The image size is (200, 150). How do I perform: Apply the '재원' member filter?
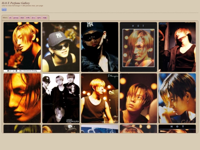(x=45, y=18)
